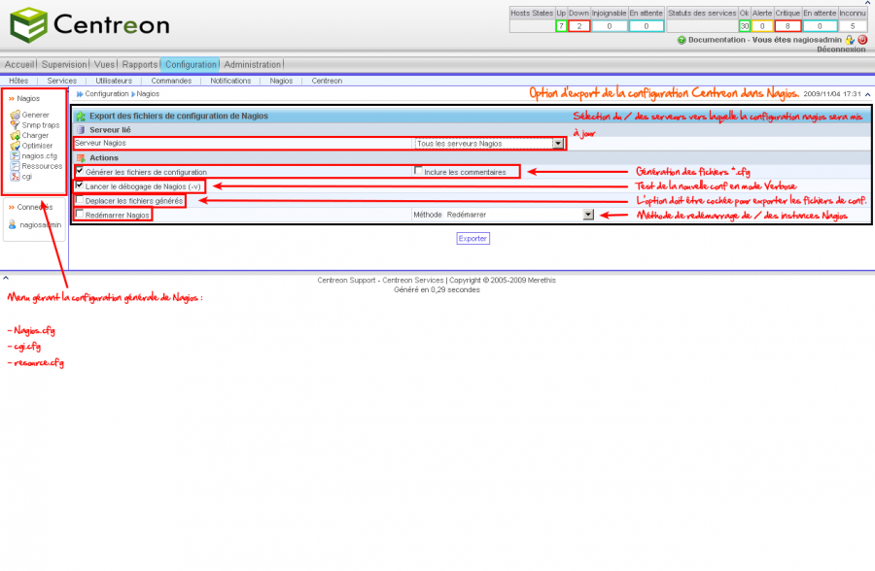Click the Exporter button
The image size is (875, 571).
tap(472, 239)
